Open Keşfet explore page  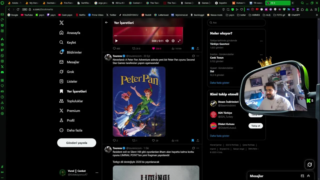tap(67, 42)
